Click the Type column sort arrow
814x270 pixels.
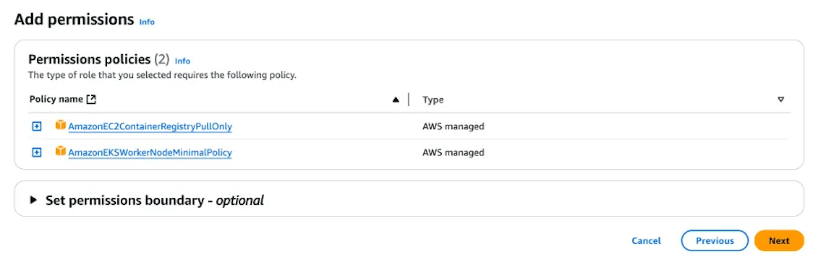click(781, 100)
